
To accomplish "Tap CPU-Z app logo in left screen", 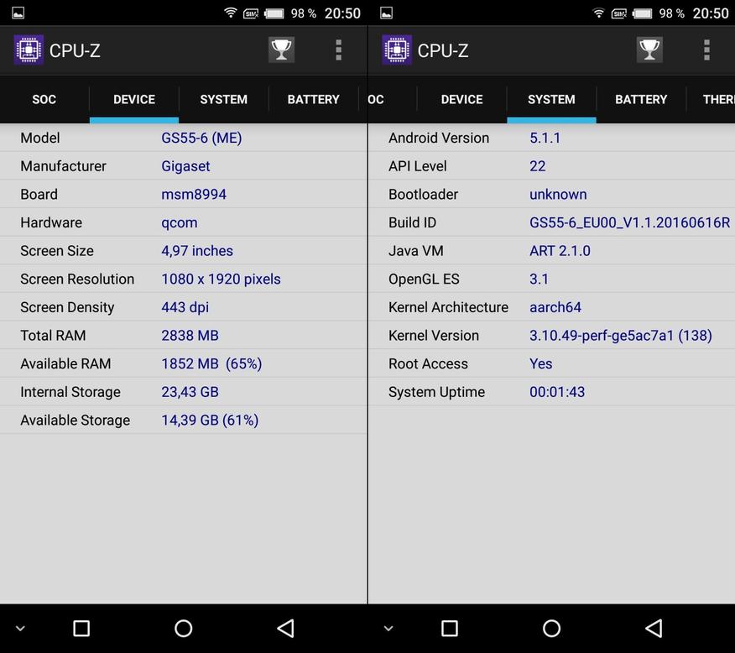I will click(x=29, y=50).
